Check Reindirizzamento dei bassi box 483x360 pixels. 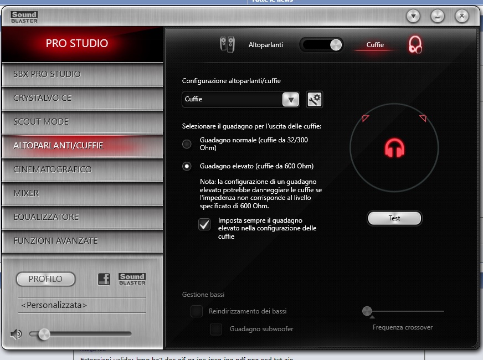(197, 311)
